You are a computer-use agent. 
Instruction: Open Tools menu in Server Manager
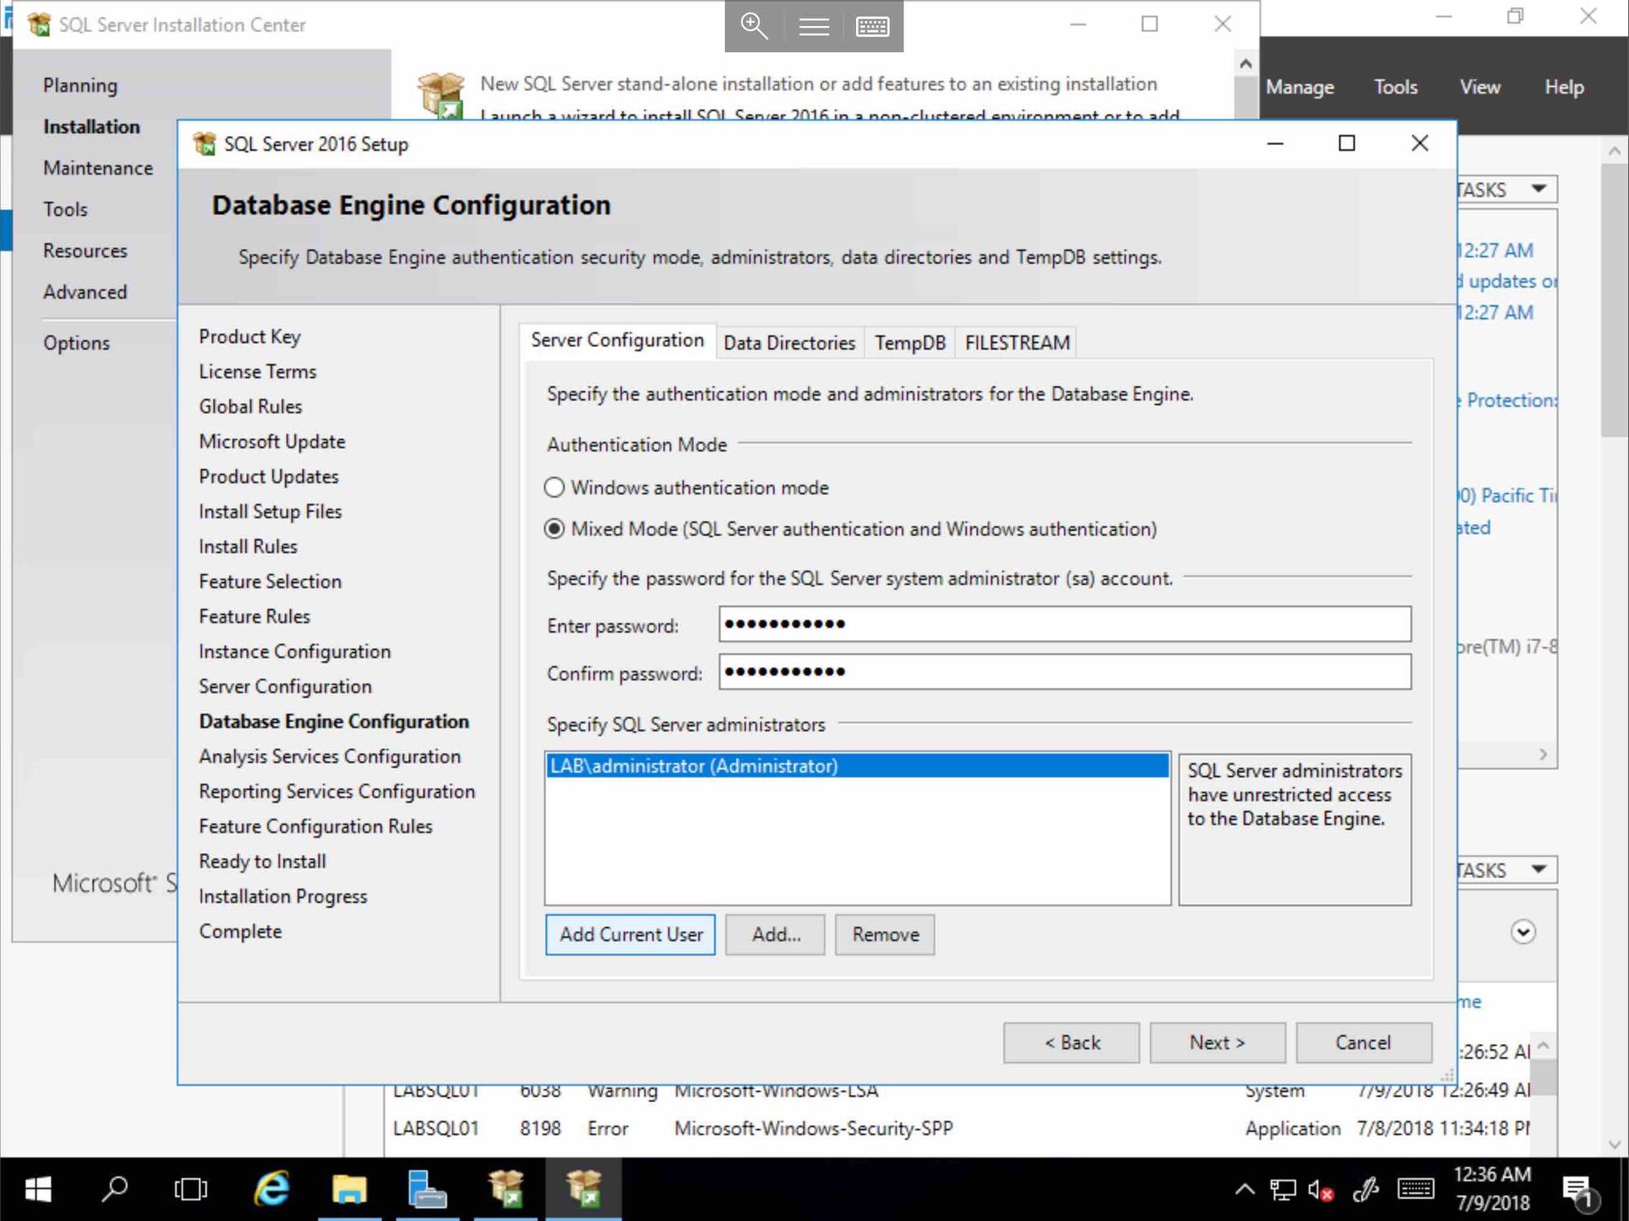pos(1395,87)
